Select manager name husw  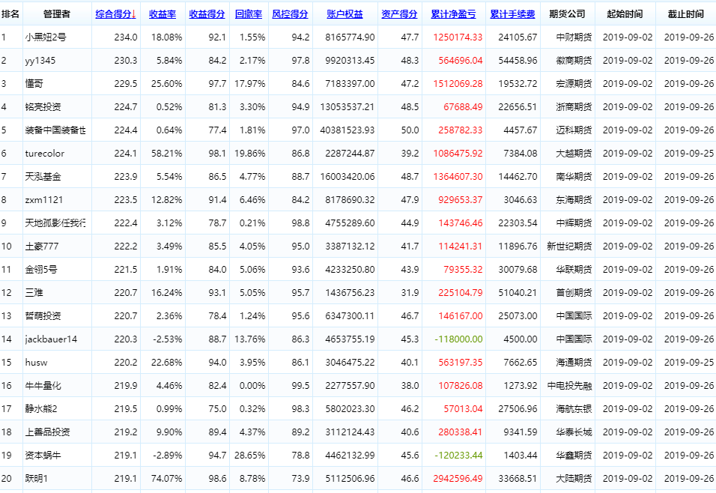click(36, 363)
